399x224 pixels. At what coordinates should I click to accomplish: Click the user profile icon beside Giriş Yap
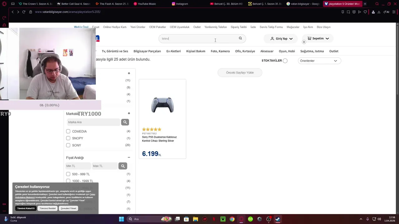click(272, 39)
